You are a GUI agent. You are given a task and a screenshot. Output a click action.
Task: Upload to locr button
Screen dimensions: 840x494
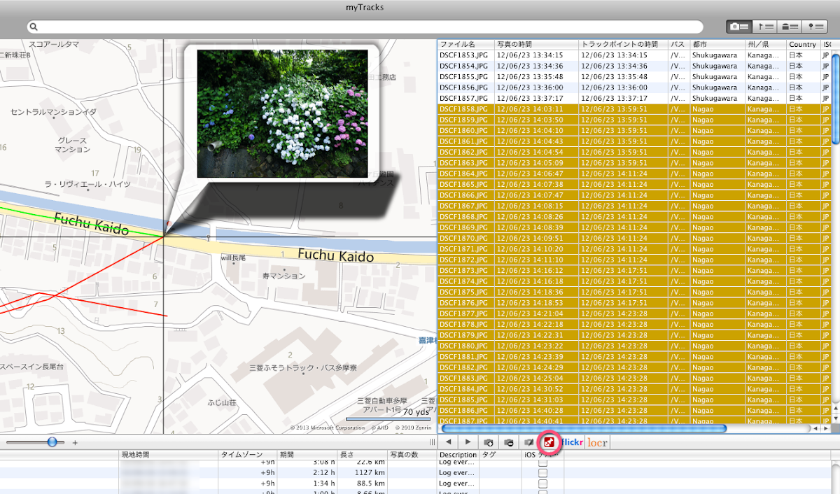pyautogui.click(x=597, y=442)
